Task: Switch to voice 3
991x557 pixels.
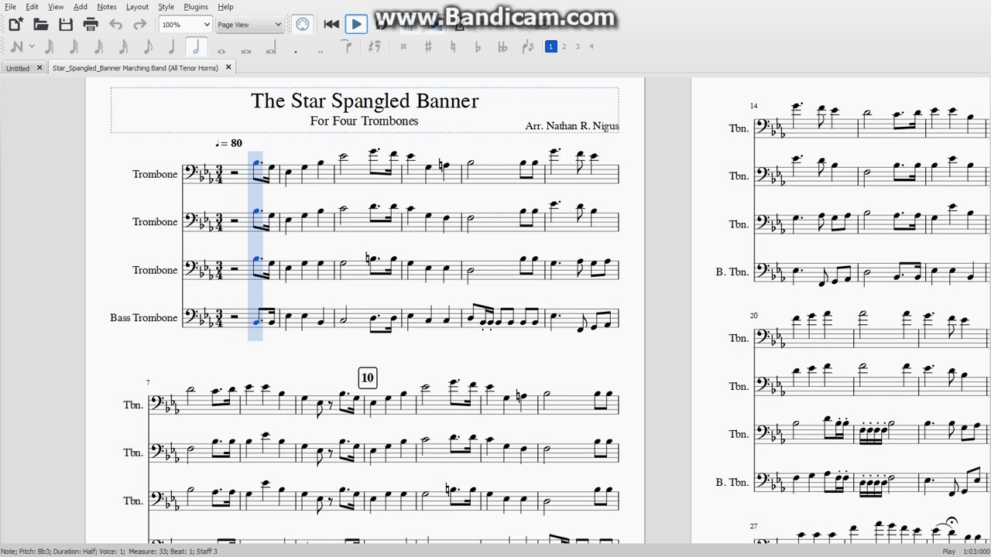Action: 578,46
